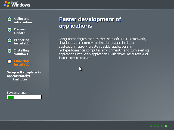Click the leftmost indicator square at bottom right
Screen dimensions: 174x130
pos(151,126)
